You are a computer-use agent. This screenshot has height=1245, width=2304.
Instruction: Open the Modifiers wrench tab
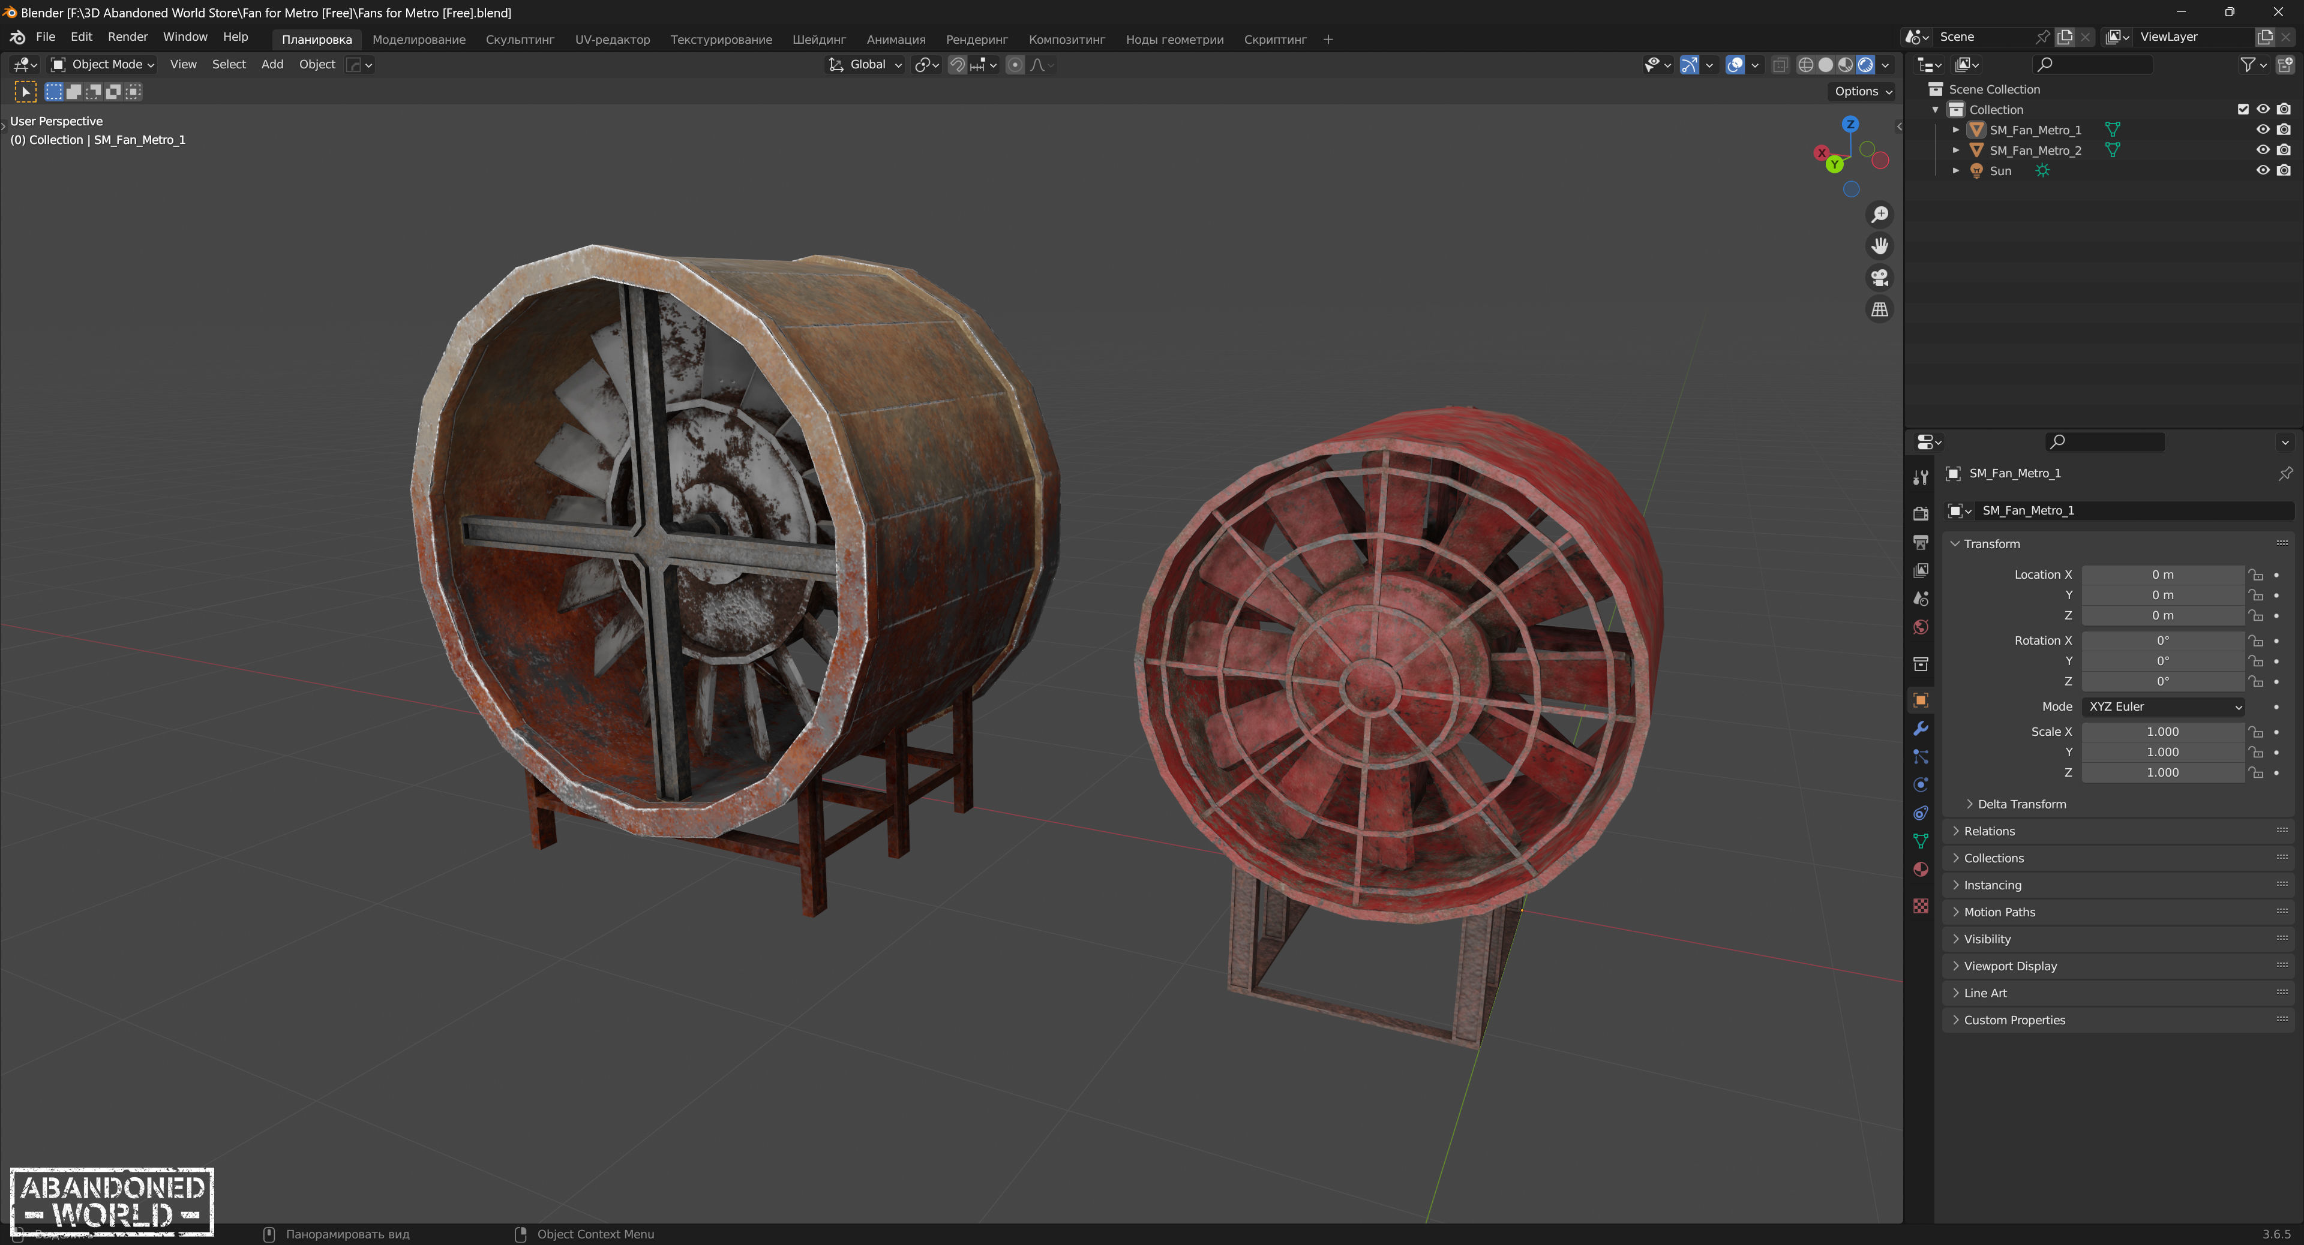pyautogui.click(x=1920, y=729)
